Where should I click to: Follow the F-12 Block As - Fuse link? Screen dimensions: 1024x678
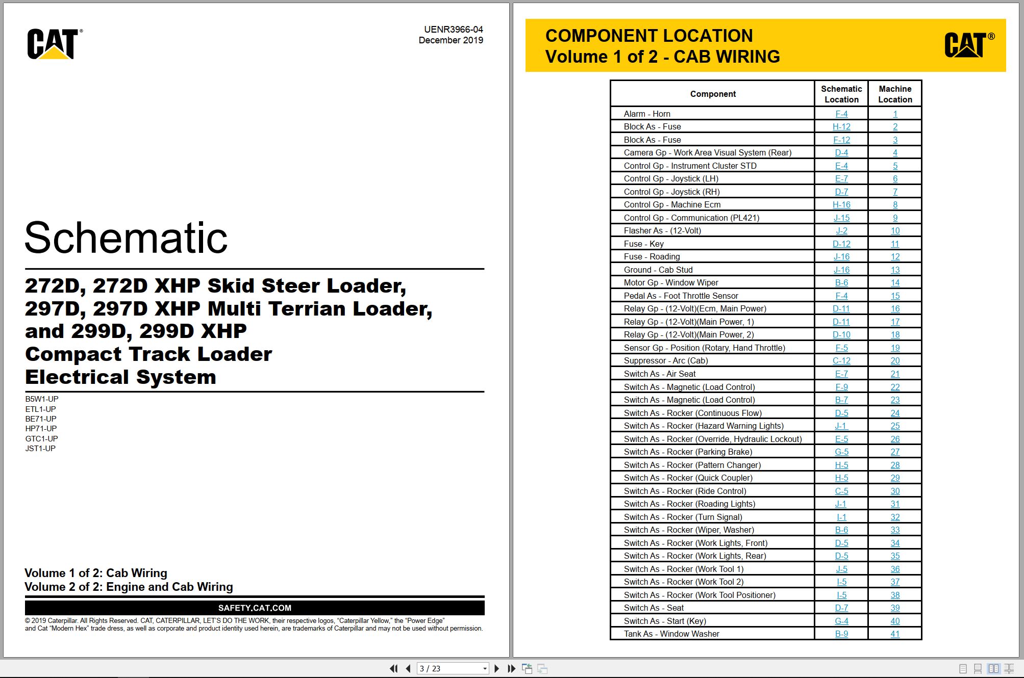coord(841,140)
